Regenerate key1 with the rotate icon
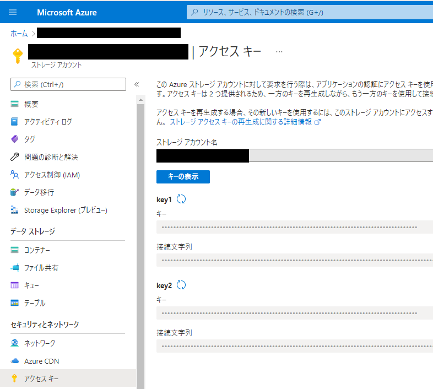The image size is (433, 389). tap(181, 199)
